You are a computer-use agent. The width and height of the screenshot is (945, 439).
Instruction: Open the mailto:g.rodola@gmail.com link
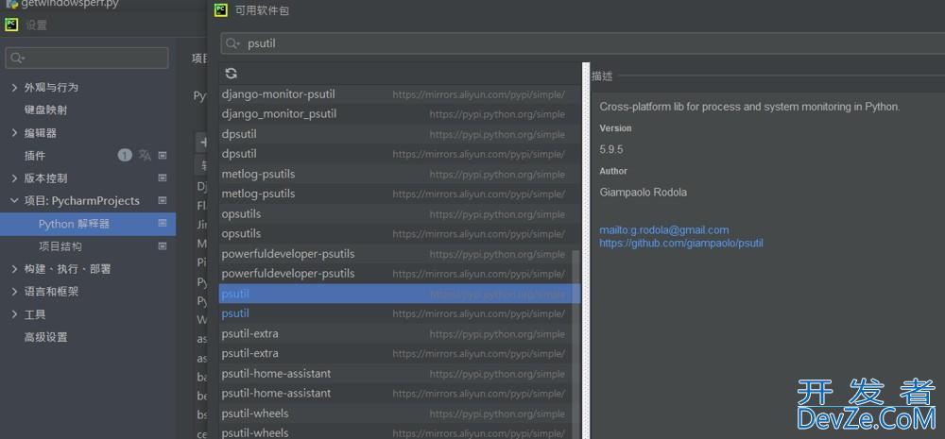(664, 230)
